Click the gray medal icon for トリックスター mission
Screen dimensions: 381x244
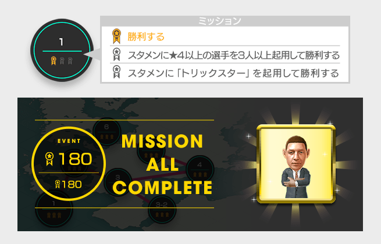(x=117, y=72)
